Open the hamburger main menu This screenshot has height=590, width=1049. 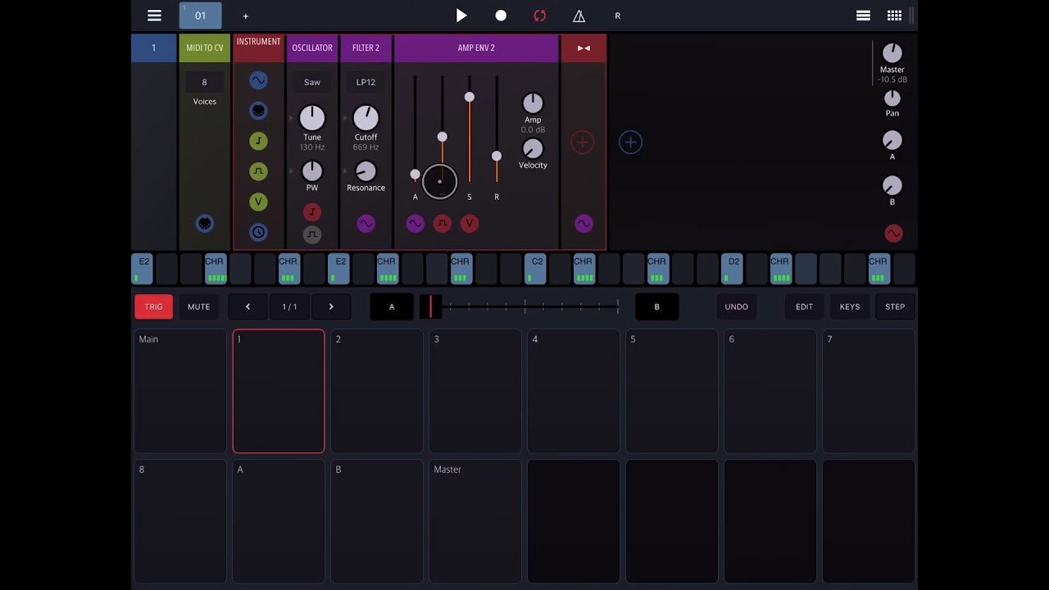pos(154,16)
